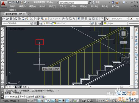Click yellow layer color swatch before WINDOW

point(55,23)
